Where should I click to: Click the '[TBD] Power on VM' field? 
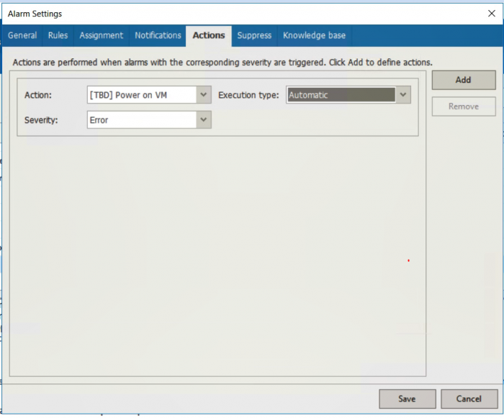click(141, 95)
